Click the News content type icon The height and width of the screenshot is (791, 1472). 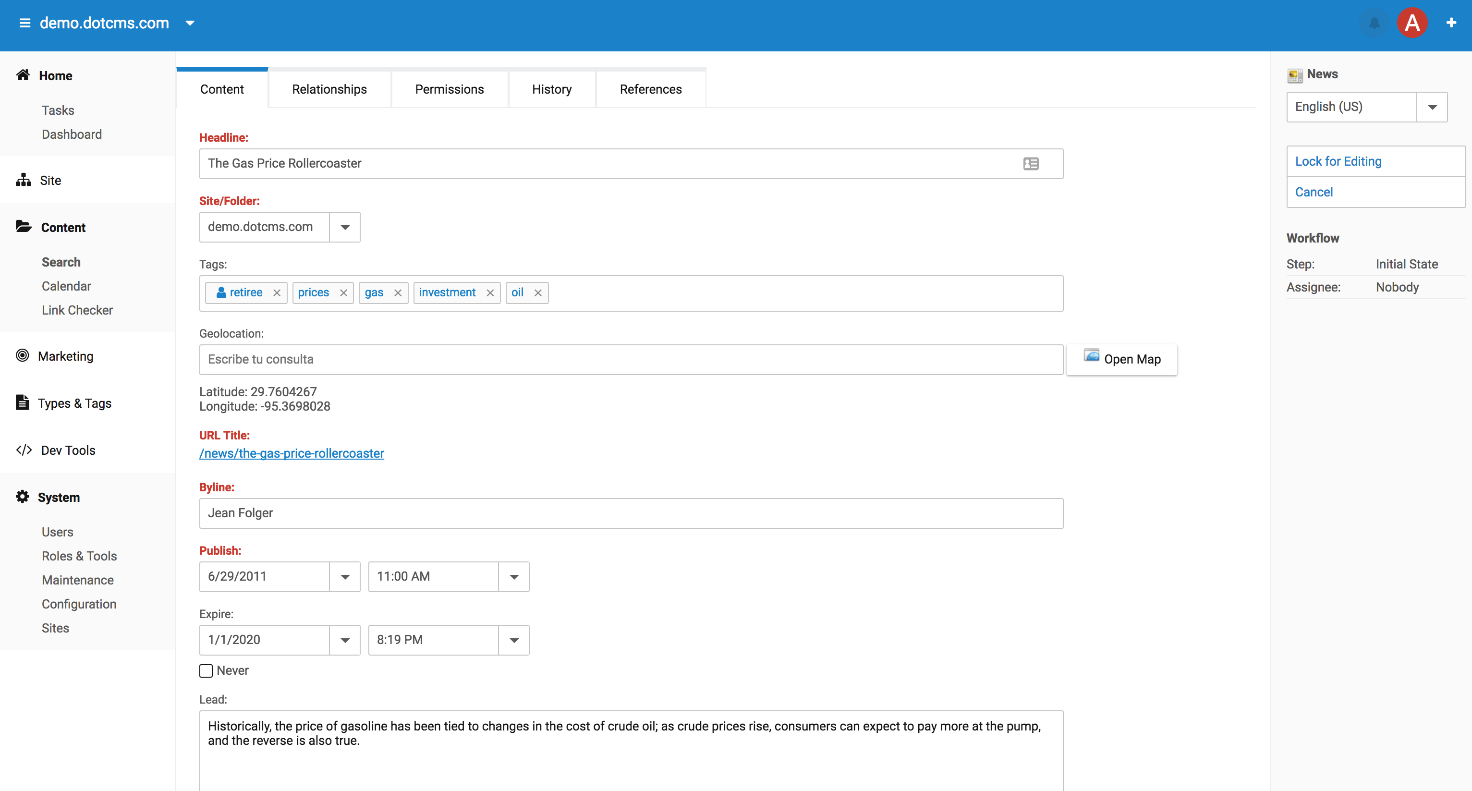click(1295, 74)
